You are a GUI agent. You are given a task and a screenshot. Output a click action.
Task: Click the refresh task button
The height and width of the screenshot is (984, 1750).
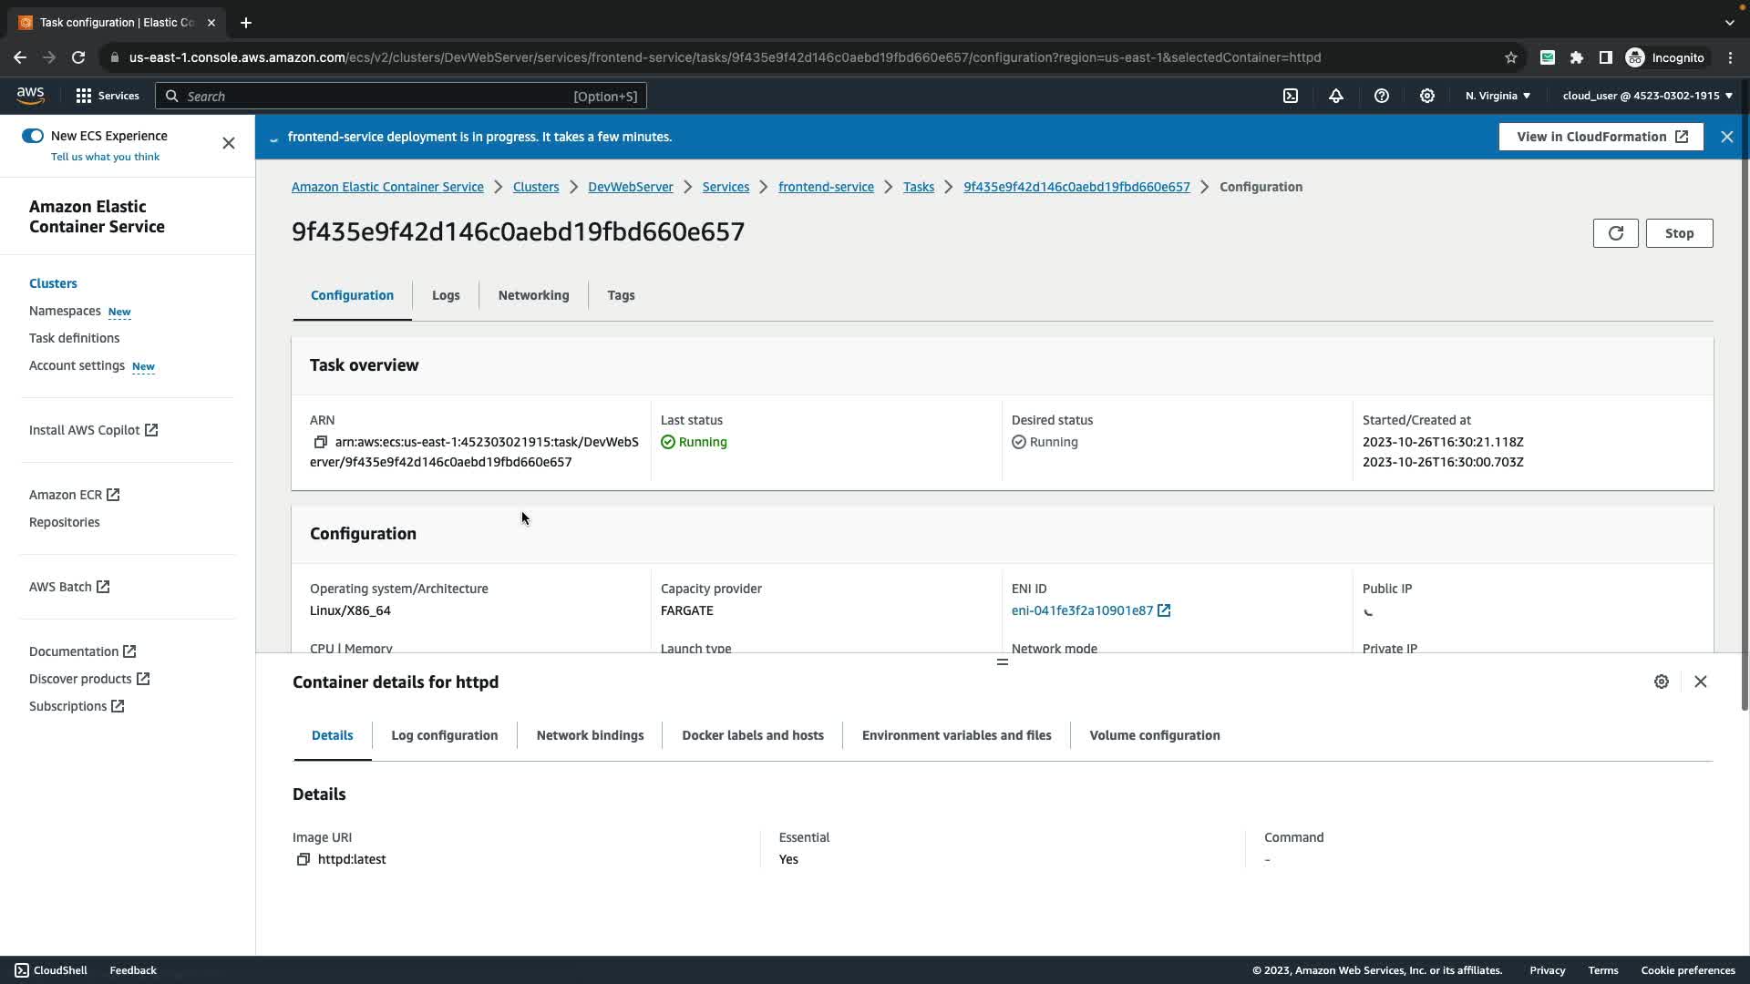(x=1615, y=233)
